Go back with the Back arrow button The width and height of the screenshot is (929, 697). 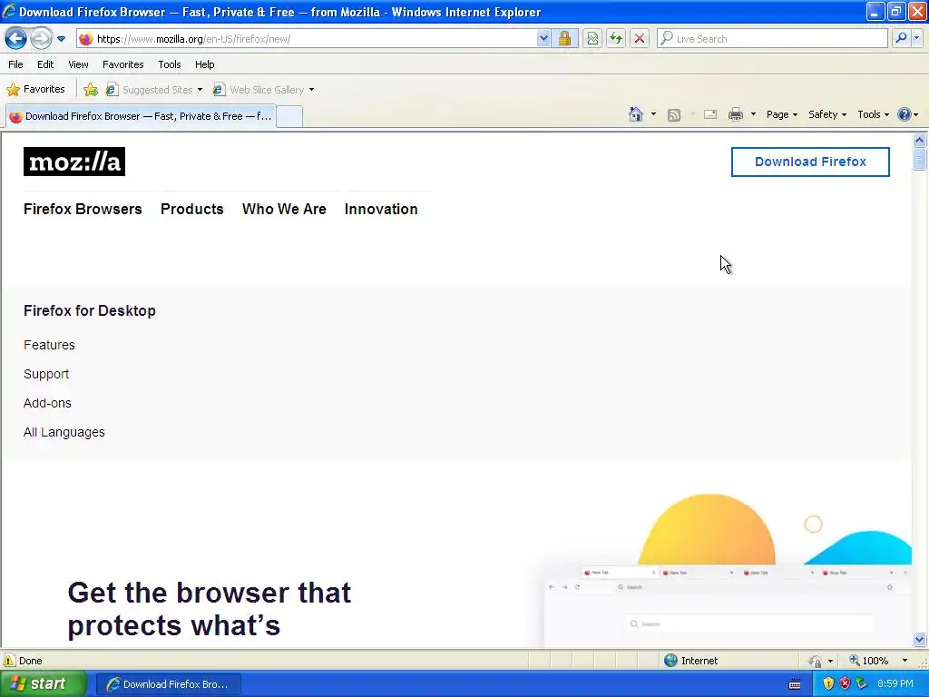coord(15,39)
